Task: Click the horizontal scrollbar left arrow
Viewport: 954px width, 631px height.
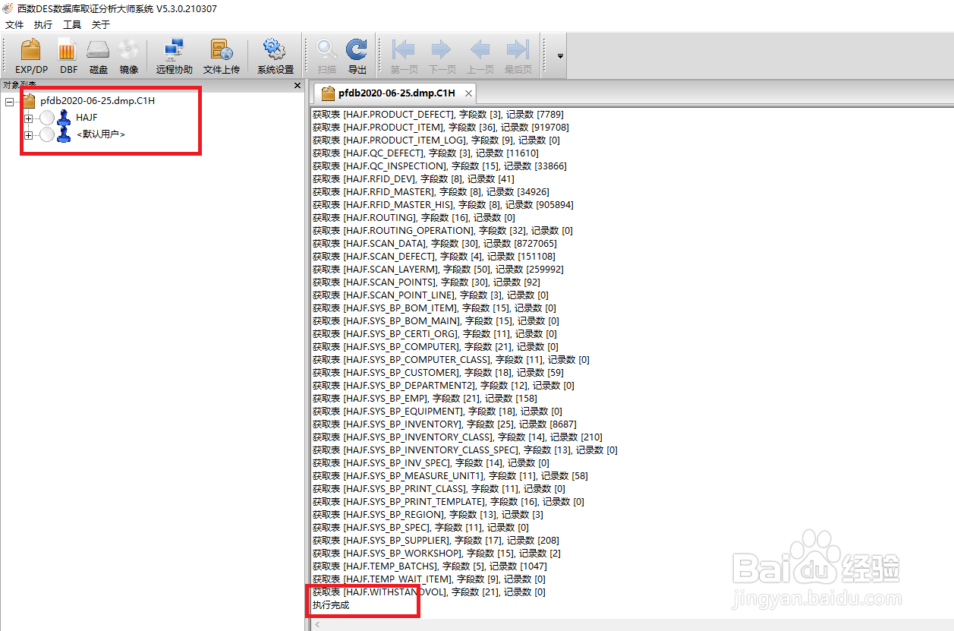Action: (x=317, y=625)
